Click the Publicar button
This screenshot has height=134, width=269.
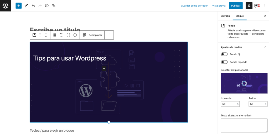point(236,6)
